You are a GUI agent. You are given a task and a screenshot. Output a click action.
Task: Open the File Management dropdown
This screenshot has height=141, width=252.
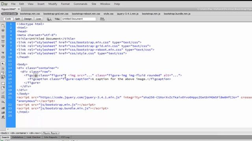pos(102,19)
